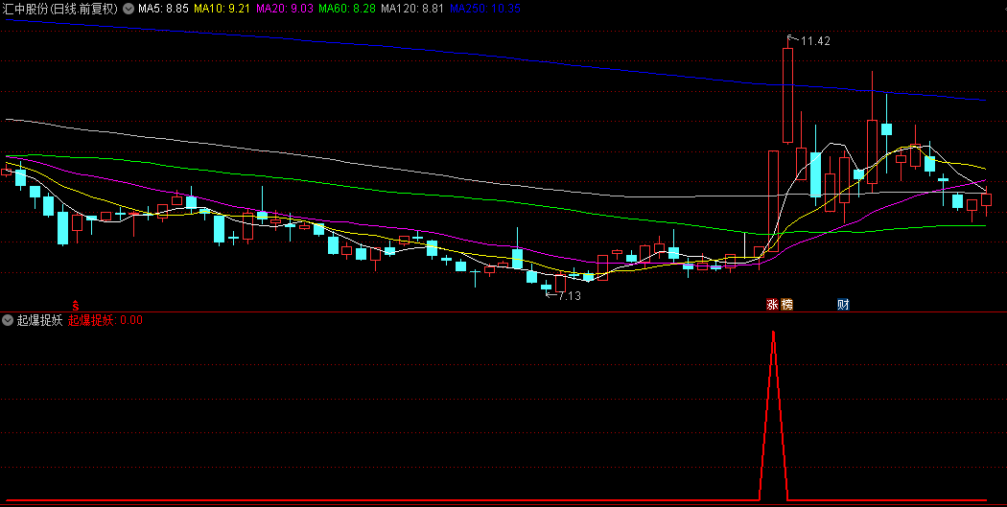
Task: Click the 财 financial report marker icon
Action: coord(843,304)
